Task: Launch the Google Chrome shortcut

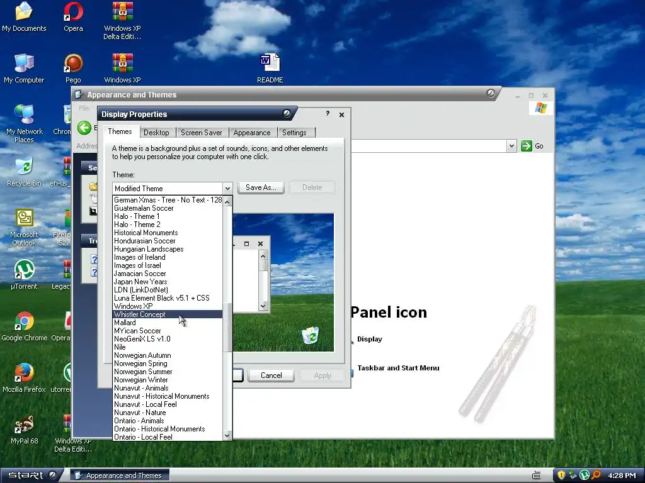Action: tap(24, 326)
